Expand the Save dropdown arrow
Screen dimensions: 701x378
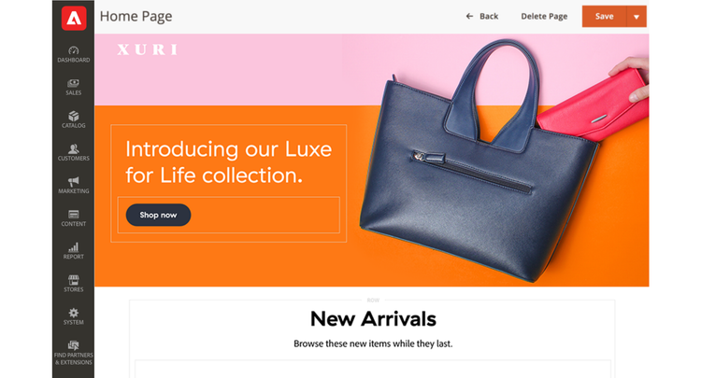637,17
